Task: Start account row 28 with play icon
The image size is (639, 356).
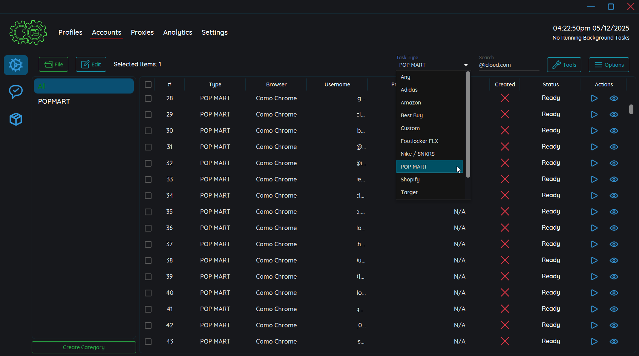Action: 594,98
